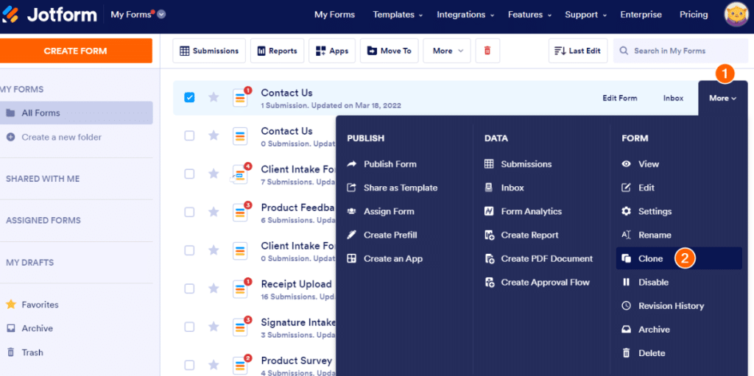Click the Create Approval Flow icon

[x=489, y=283]
